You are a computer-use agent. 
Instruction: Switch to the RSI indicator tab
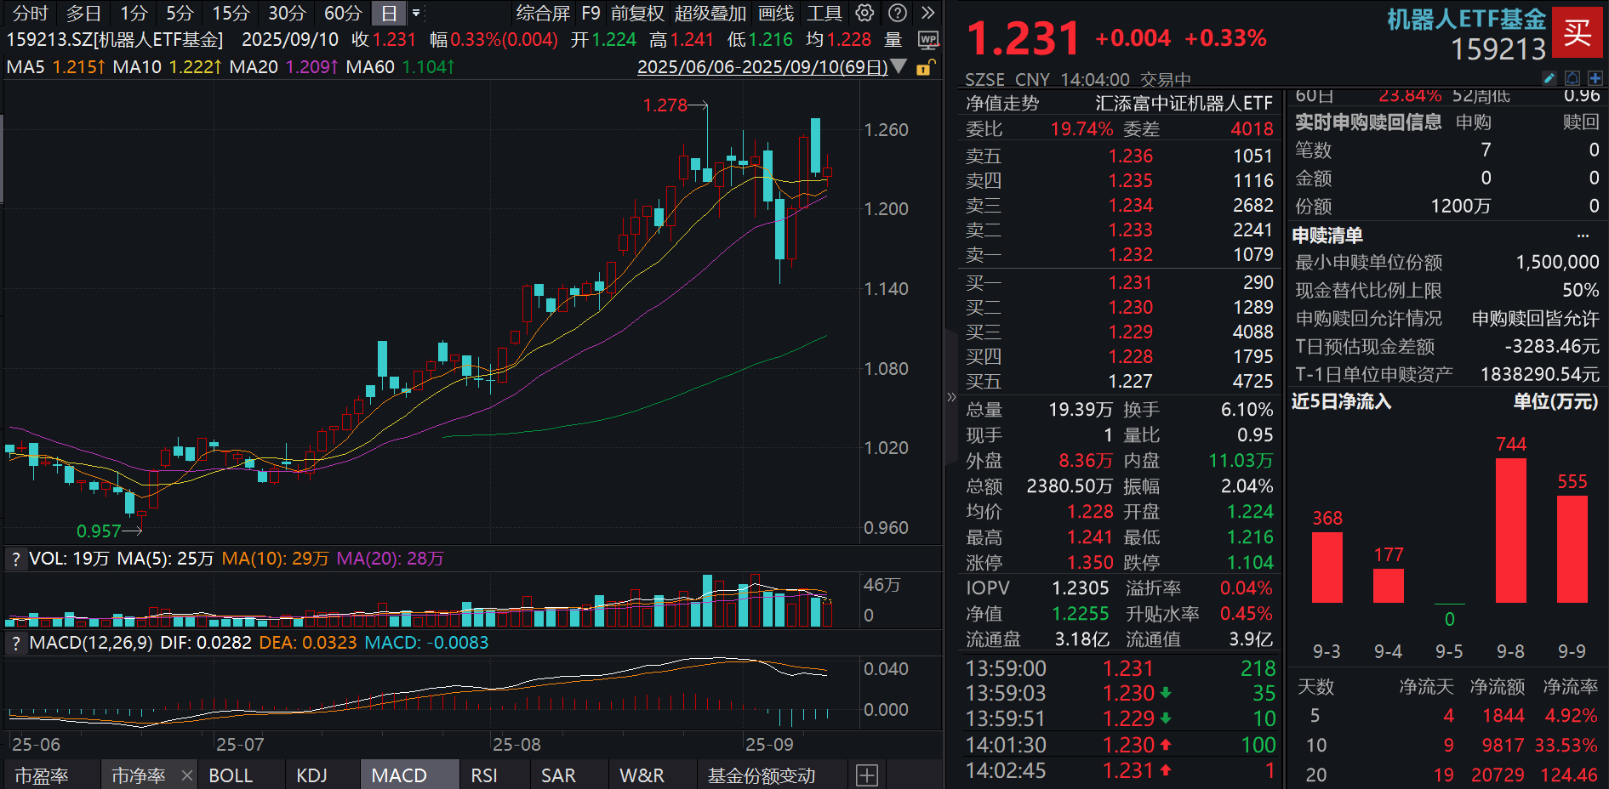pyautogui.click(x=483, y=775)
